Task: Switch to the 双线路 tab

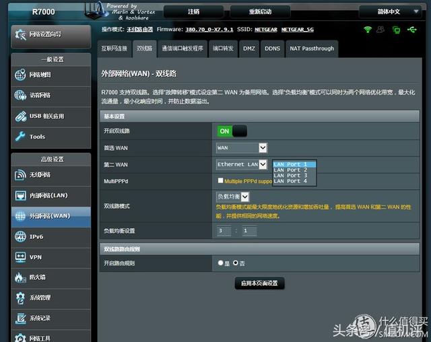Action: point(145,48)
